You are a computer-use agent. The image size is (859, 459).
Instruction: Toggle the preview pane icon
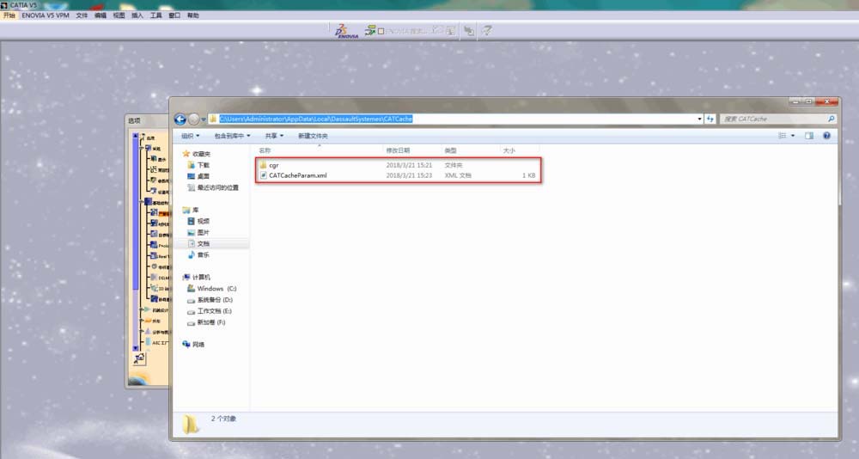[809, 136]
